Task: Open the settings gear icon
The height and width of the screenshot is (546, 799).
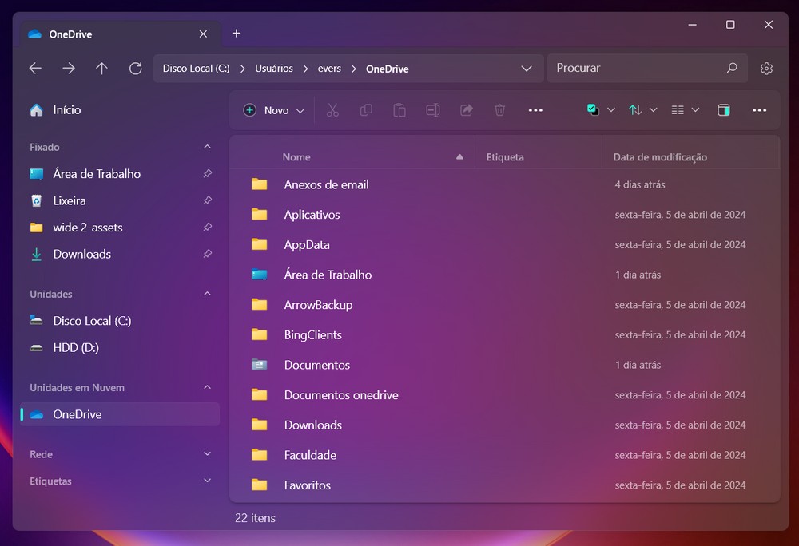Action: (x=766, y=69)
